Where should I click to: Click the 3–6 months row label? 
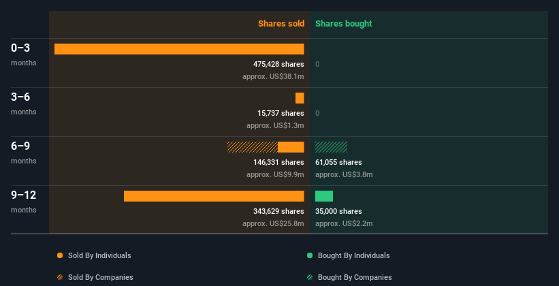pyautogui.click(x=24, y=104)
